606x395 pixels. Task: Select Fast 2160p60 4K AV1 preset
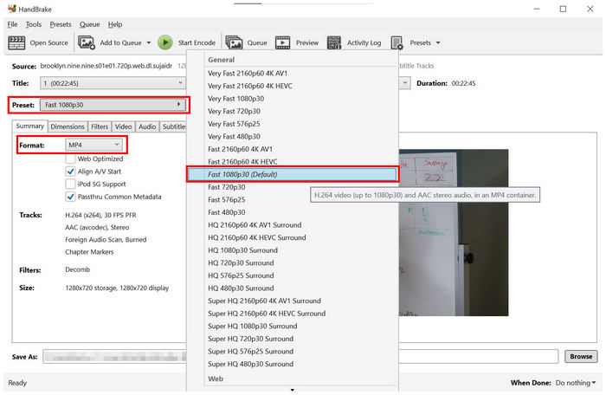pos(293,149)
